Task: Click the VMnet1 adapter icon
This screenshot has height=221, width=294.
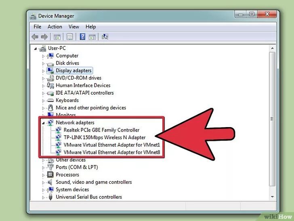Action: click(x=58, y=145)
